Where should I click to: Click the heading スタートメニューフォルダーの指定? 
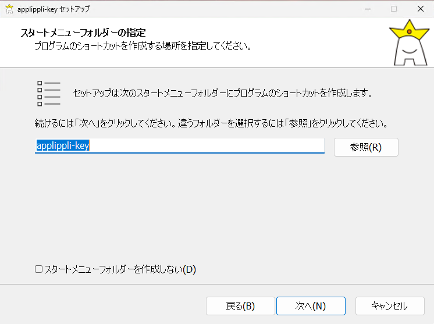point(83,33)
